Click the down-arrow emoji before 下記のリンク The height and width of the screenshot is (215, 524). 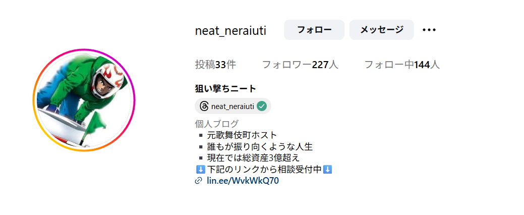point(201,170)
